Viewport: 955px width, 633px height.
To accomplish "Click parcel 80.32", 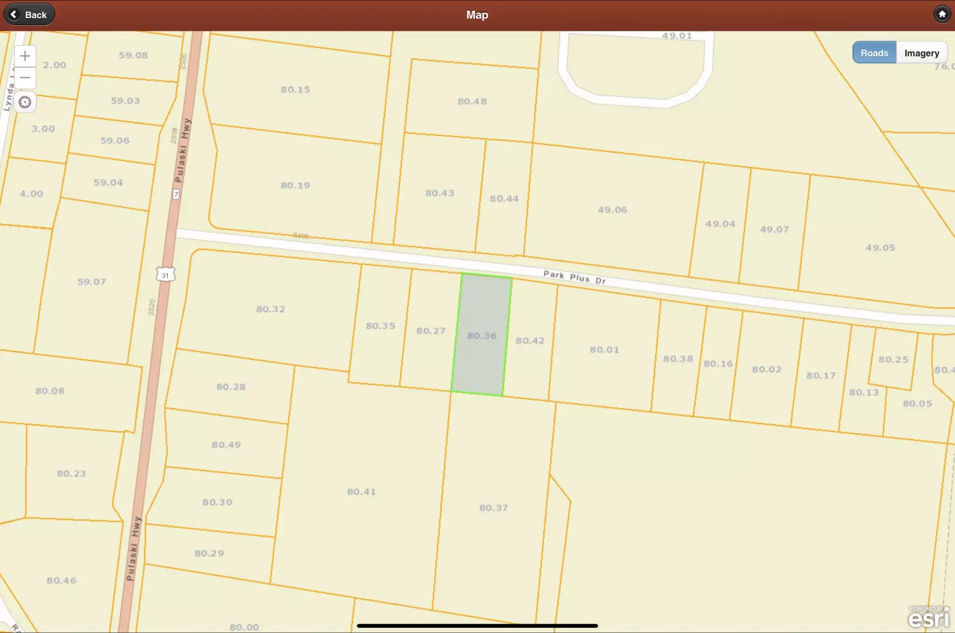I will pos(270,309).
